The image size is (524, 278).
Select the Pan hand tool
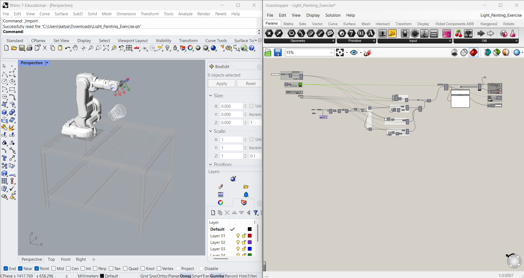click(75, 48)
